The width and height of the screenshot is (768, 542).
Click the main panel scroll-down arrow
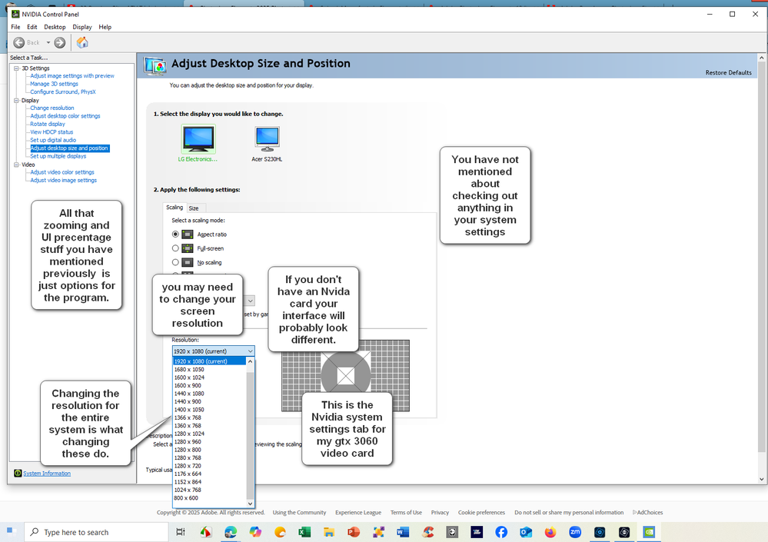[762, 479]
